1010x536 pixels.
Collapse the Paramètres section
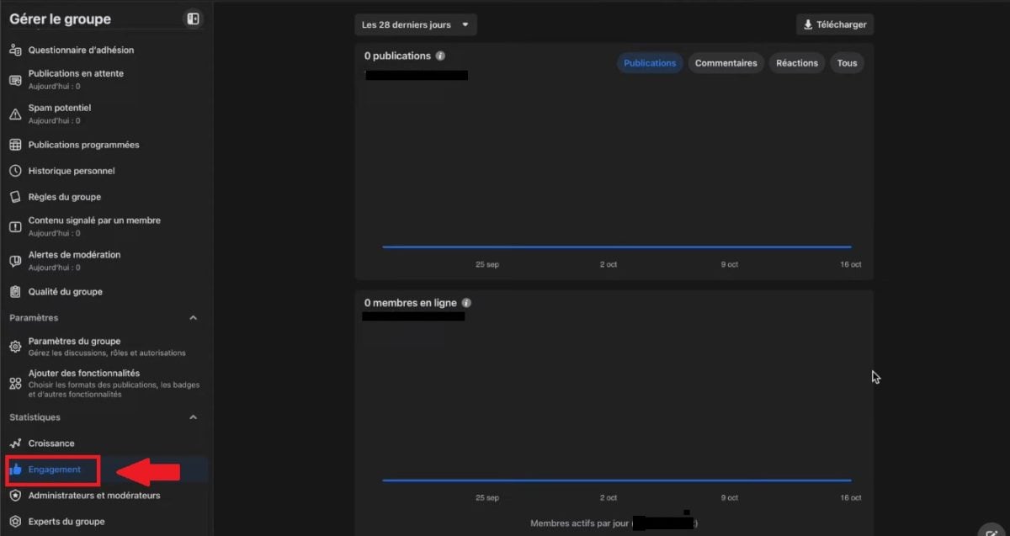coord(193,318)
